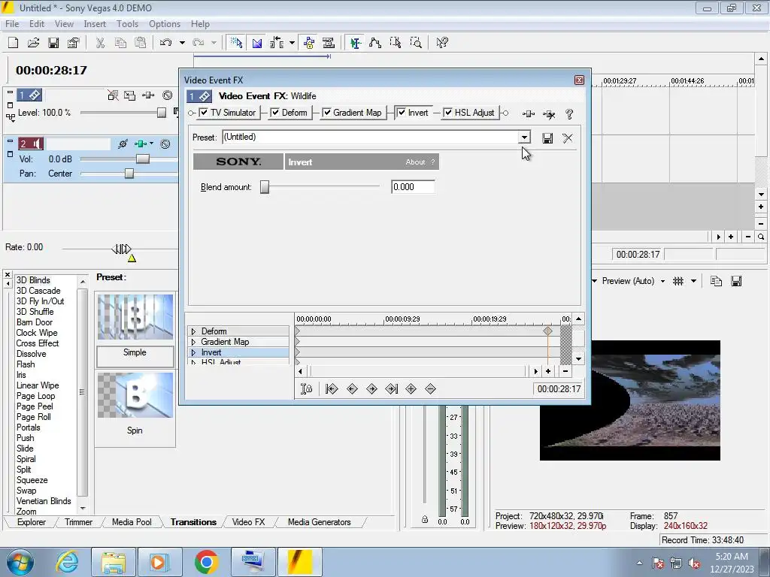Open audio track 2 automation dropdown arrow
This screenshot has height=577, width=770.
coord(151,143)
